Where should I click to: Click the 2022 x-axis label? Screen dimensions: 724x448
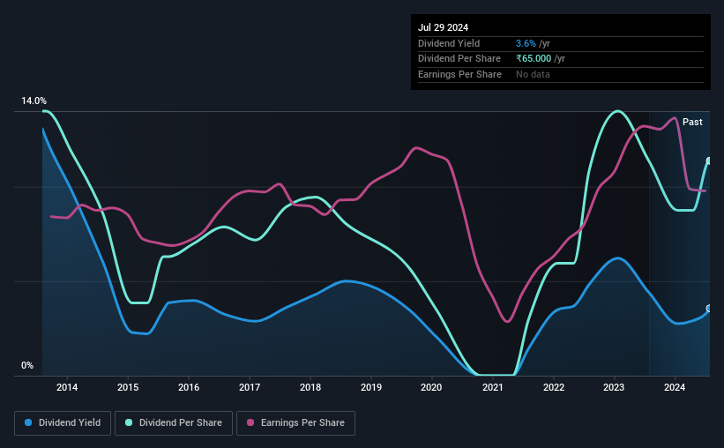tap(554, 387)
